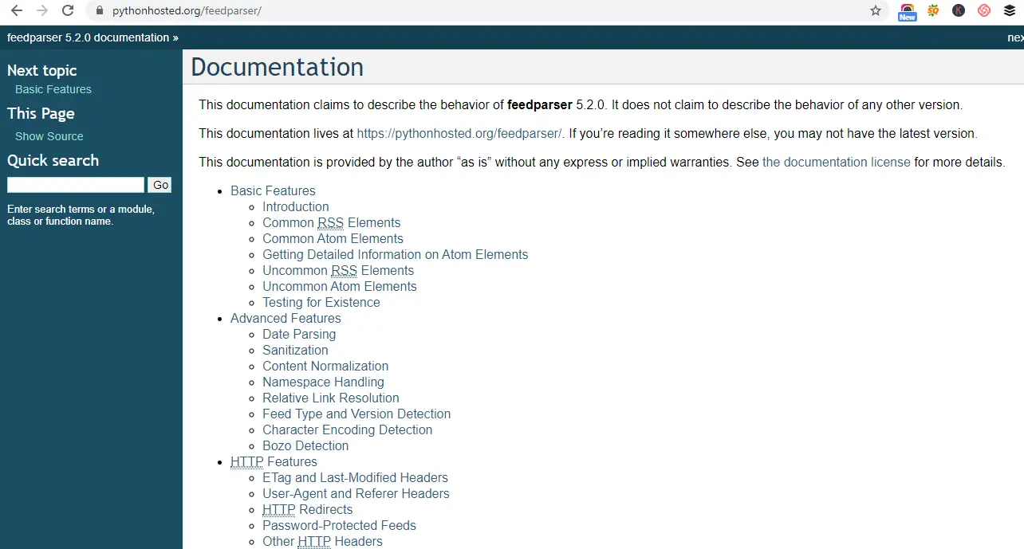This screenshot has width=1024, height=549.
Task: Open Common Atom Elements
Action: point(333,238)
